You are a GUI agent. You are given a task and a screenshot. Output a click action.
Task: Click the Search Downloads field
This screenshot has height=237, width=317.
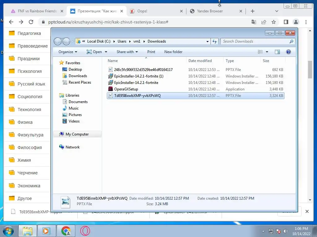pyautogui.click(x=258, y=41)
